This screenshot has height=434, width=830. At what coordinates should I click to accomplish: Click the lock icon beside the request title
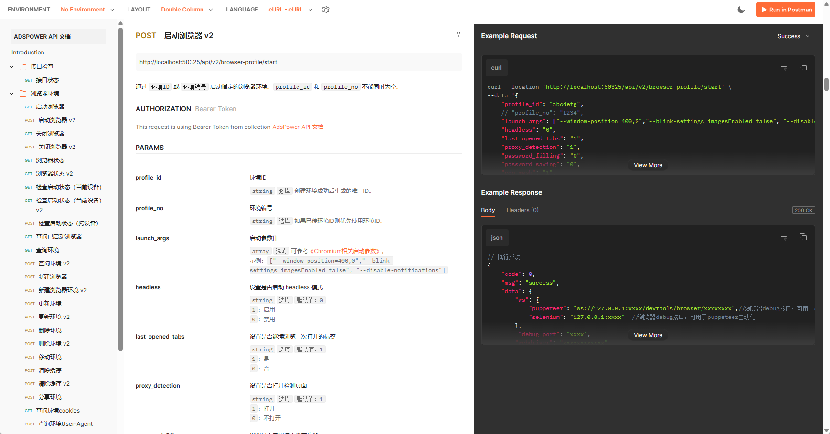pyautogui.click(x=458, y=35)
